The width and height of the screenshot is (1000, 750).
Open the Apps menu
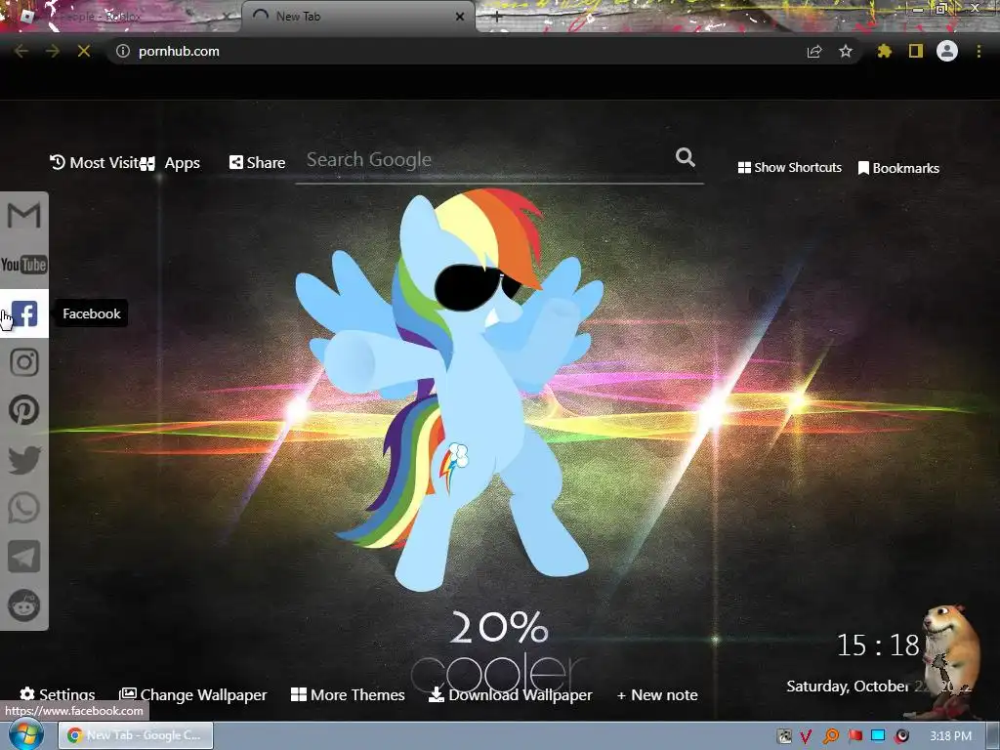(x=170, y=163)
